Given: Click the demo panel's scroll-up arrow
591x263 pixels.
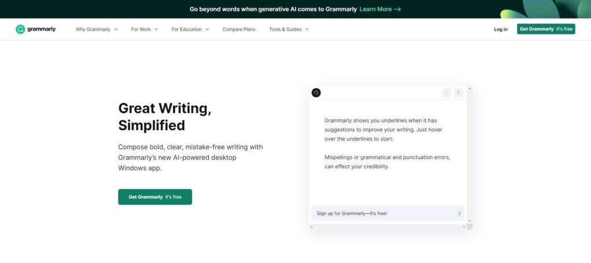Looking at the screenshot, I should [x=469, y=88].
